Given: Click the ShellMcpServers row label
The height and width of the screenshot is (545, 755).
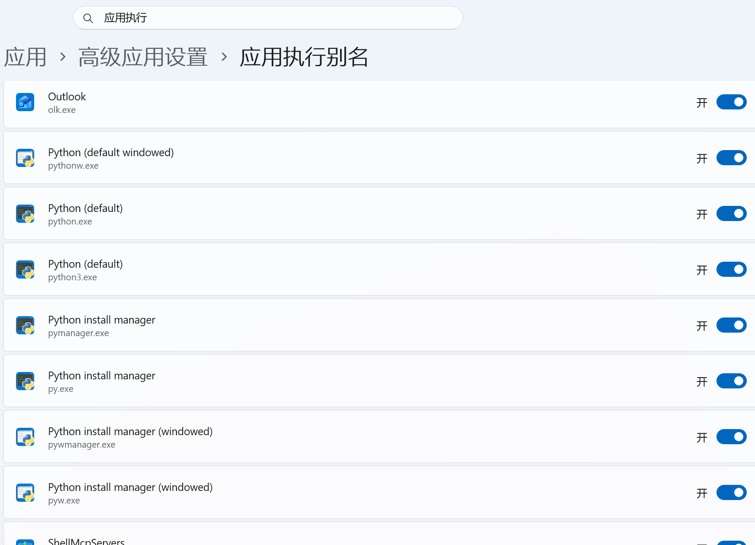Looking at the screenshot, I should click(86, 541).
